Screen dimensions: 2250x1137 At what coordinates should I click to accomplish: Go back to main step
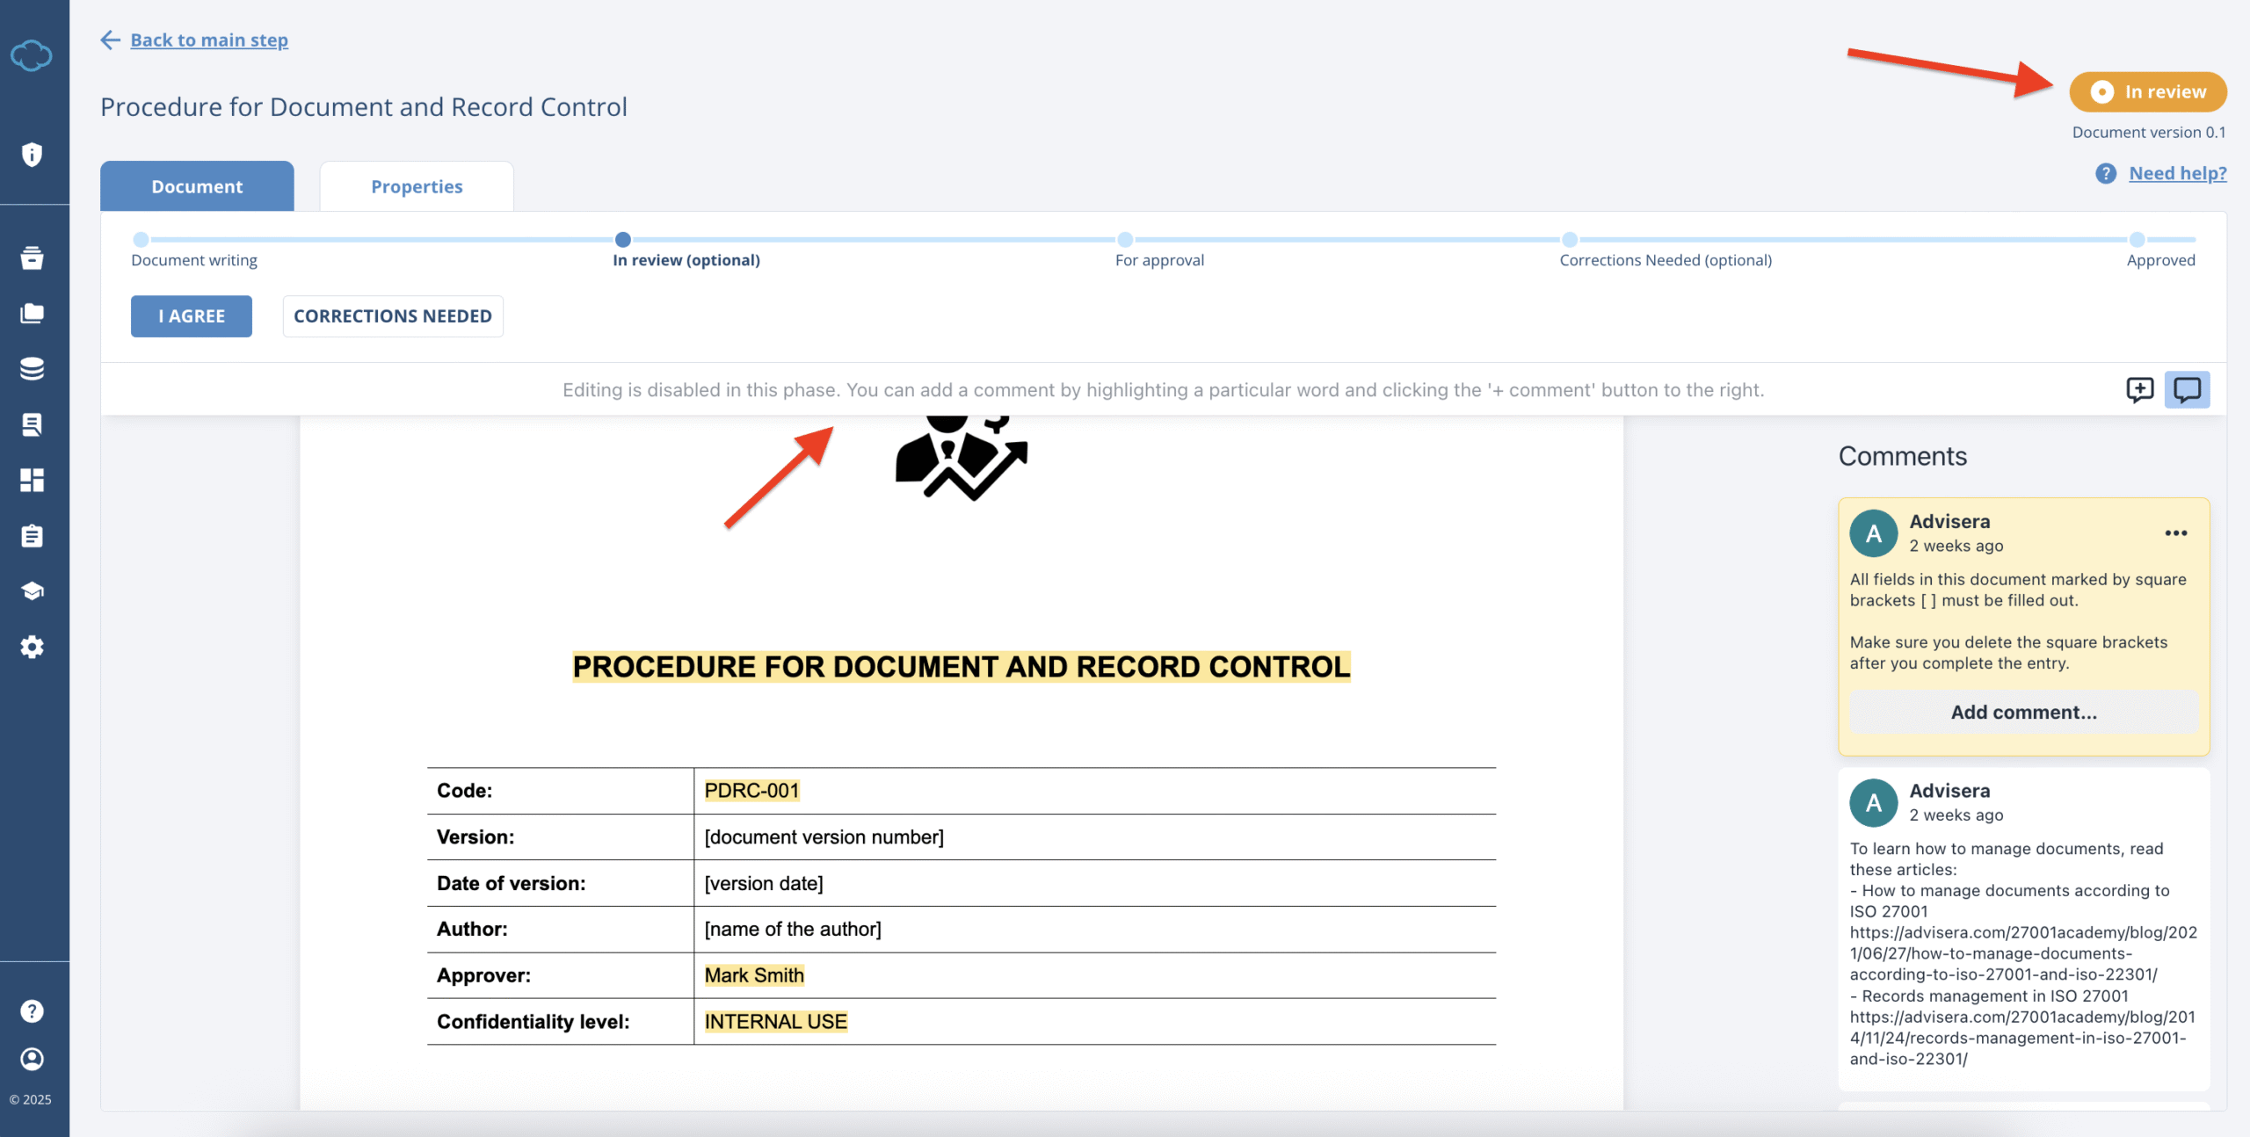(209, 40)
